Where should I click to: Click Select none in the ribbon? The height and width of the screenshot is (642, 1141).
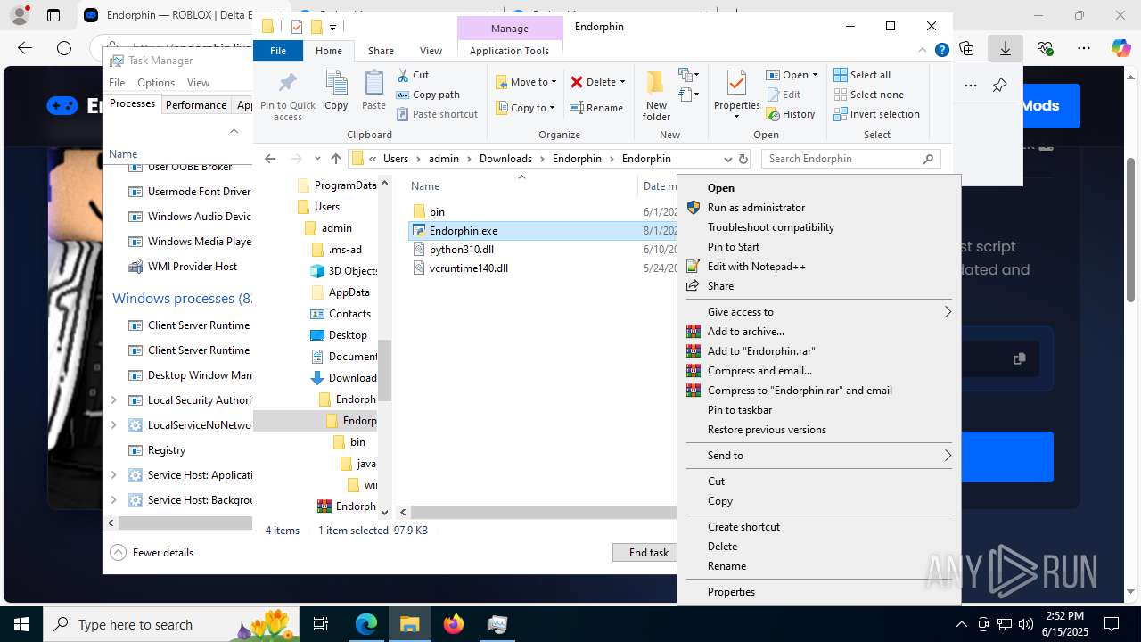[x=868, y=95]
